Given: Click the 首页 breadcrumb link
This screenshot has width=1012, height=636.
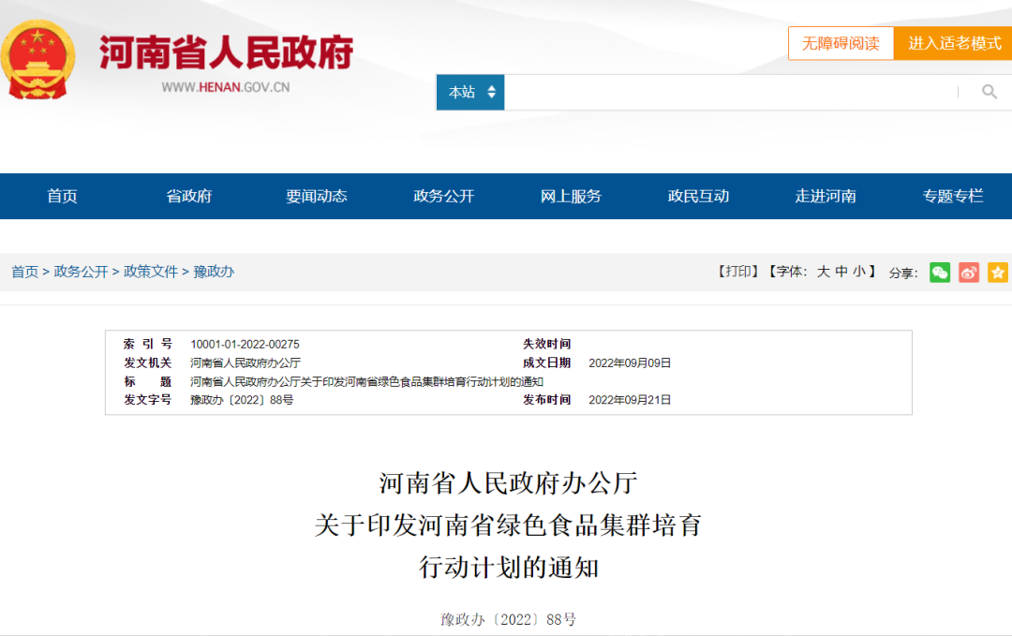Looking at the screenshot, I should tap(24, 272).
